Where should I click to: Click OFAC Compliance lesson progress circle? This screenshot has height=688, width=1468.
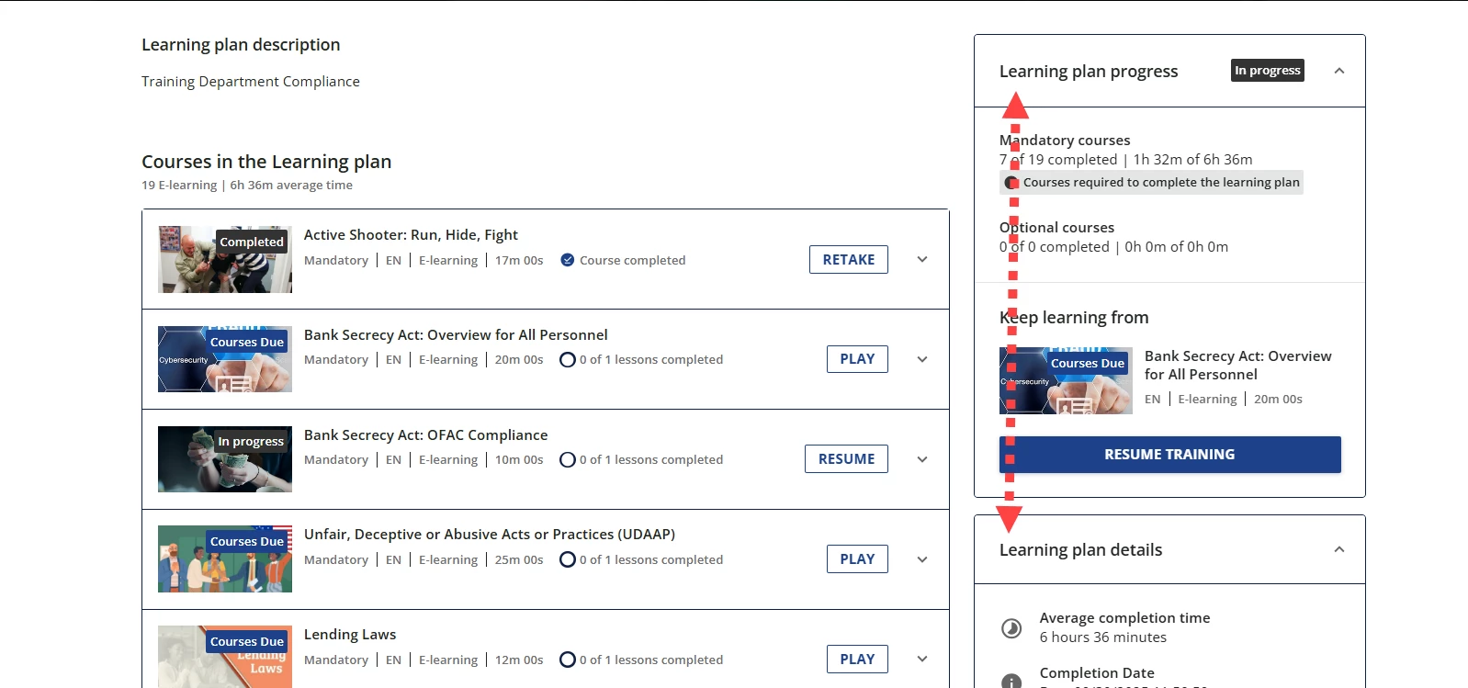568,459
